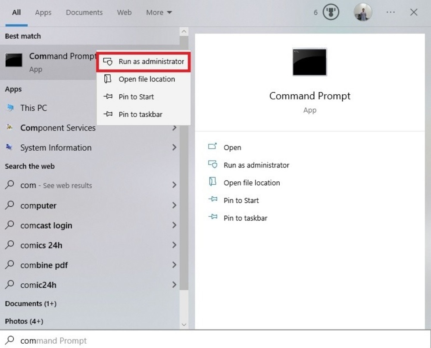Switch to the Documents tab
Screen dimensions: 431x348
coord(84,12)
